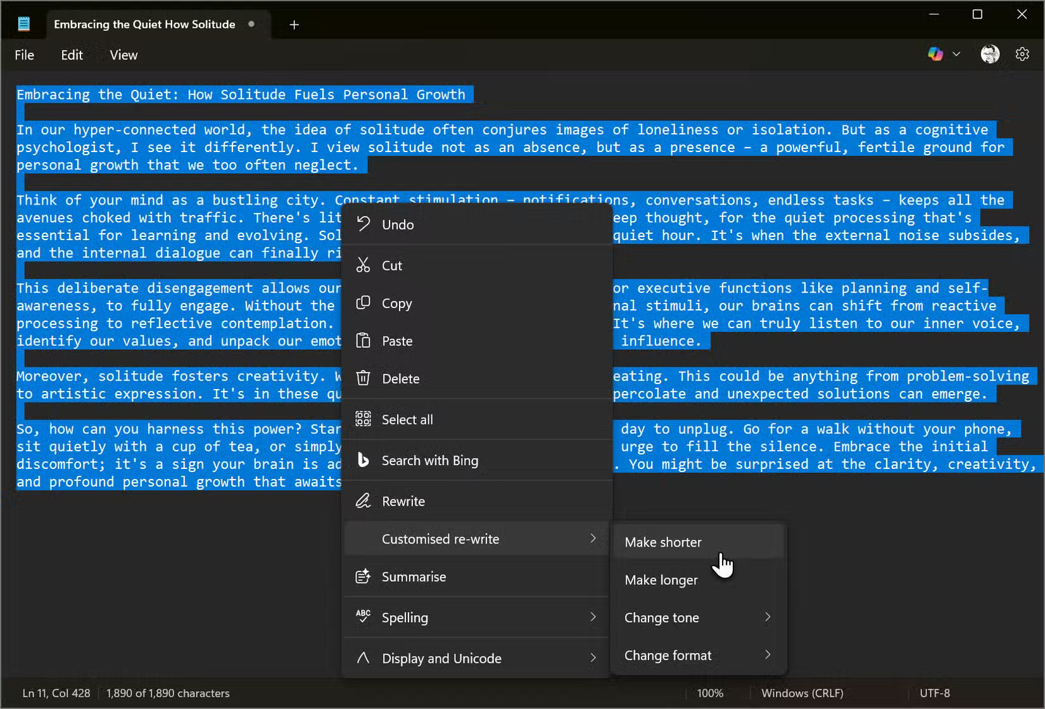This screenshot has height=709, width=1045.
Task: Click the Delete trash icon
Action: click(x=364, y=378)
